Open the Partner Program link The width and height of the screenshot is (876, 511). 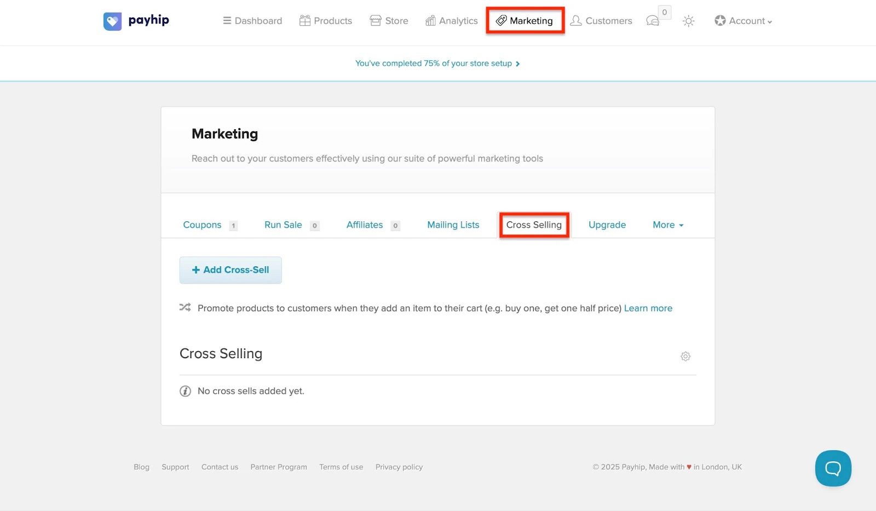(x=279, y=467)
